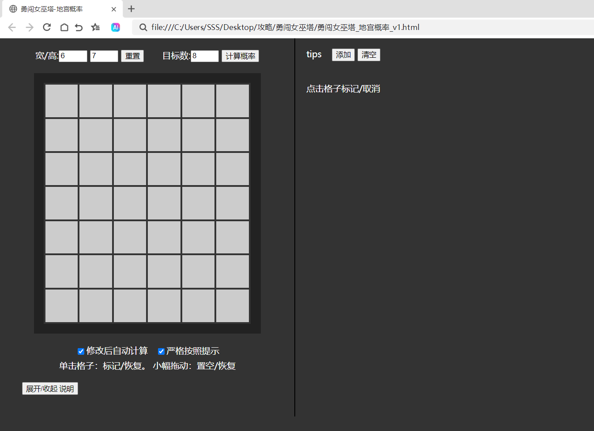This screenshot has width=594, height=431.
Task: Toggle the 严格按照提示 checkbox
Action: [x=161, y=351]
